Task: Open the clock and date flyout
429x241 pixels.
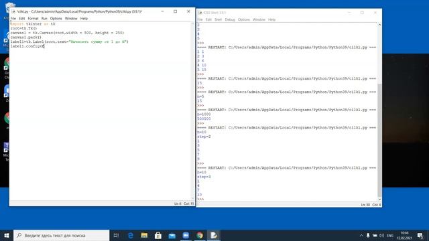Action: pos(405,235)
